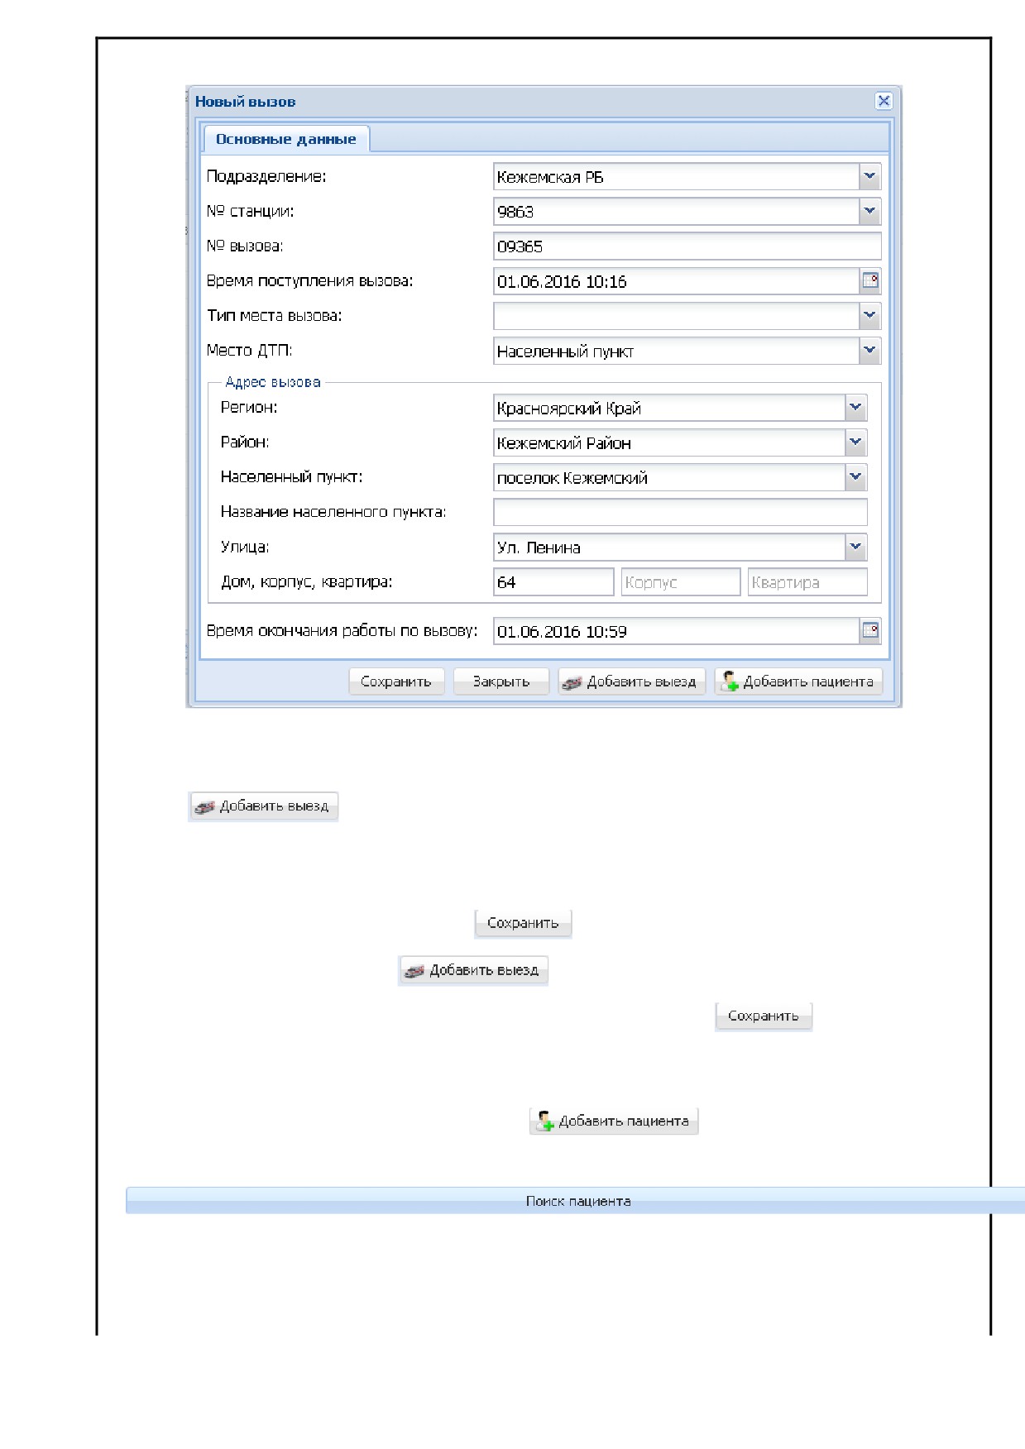Click the Закрыть button
This screenshot has height=1449, width=1025.
[x=501, y=681]
